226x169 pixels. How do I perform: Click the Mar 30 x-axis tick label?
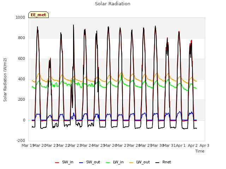pos(157,145)
